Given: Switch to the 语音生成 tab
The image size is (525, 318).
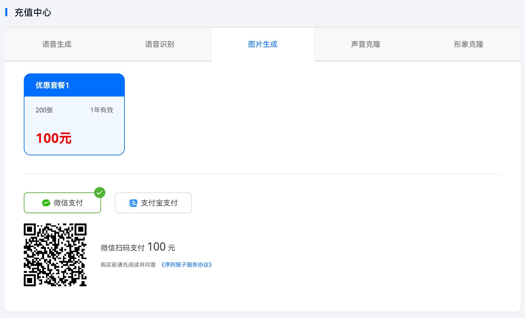Looking at the screenshot, I should click(57, 44).
